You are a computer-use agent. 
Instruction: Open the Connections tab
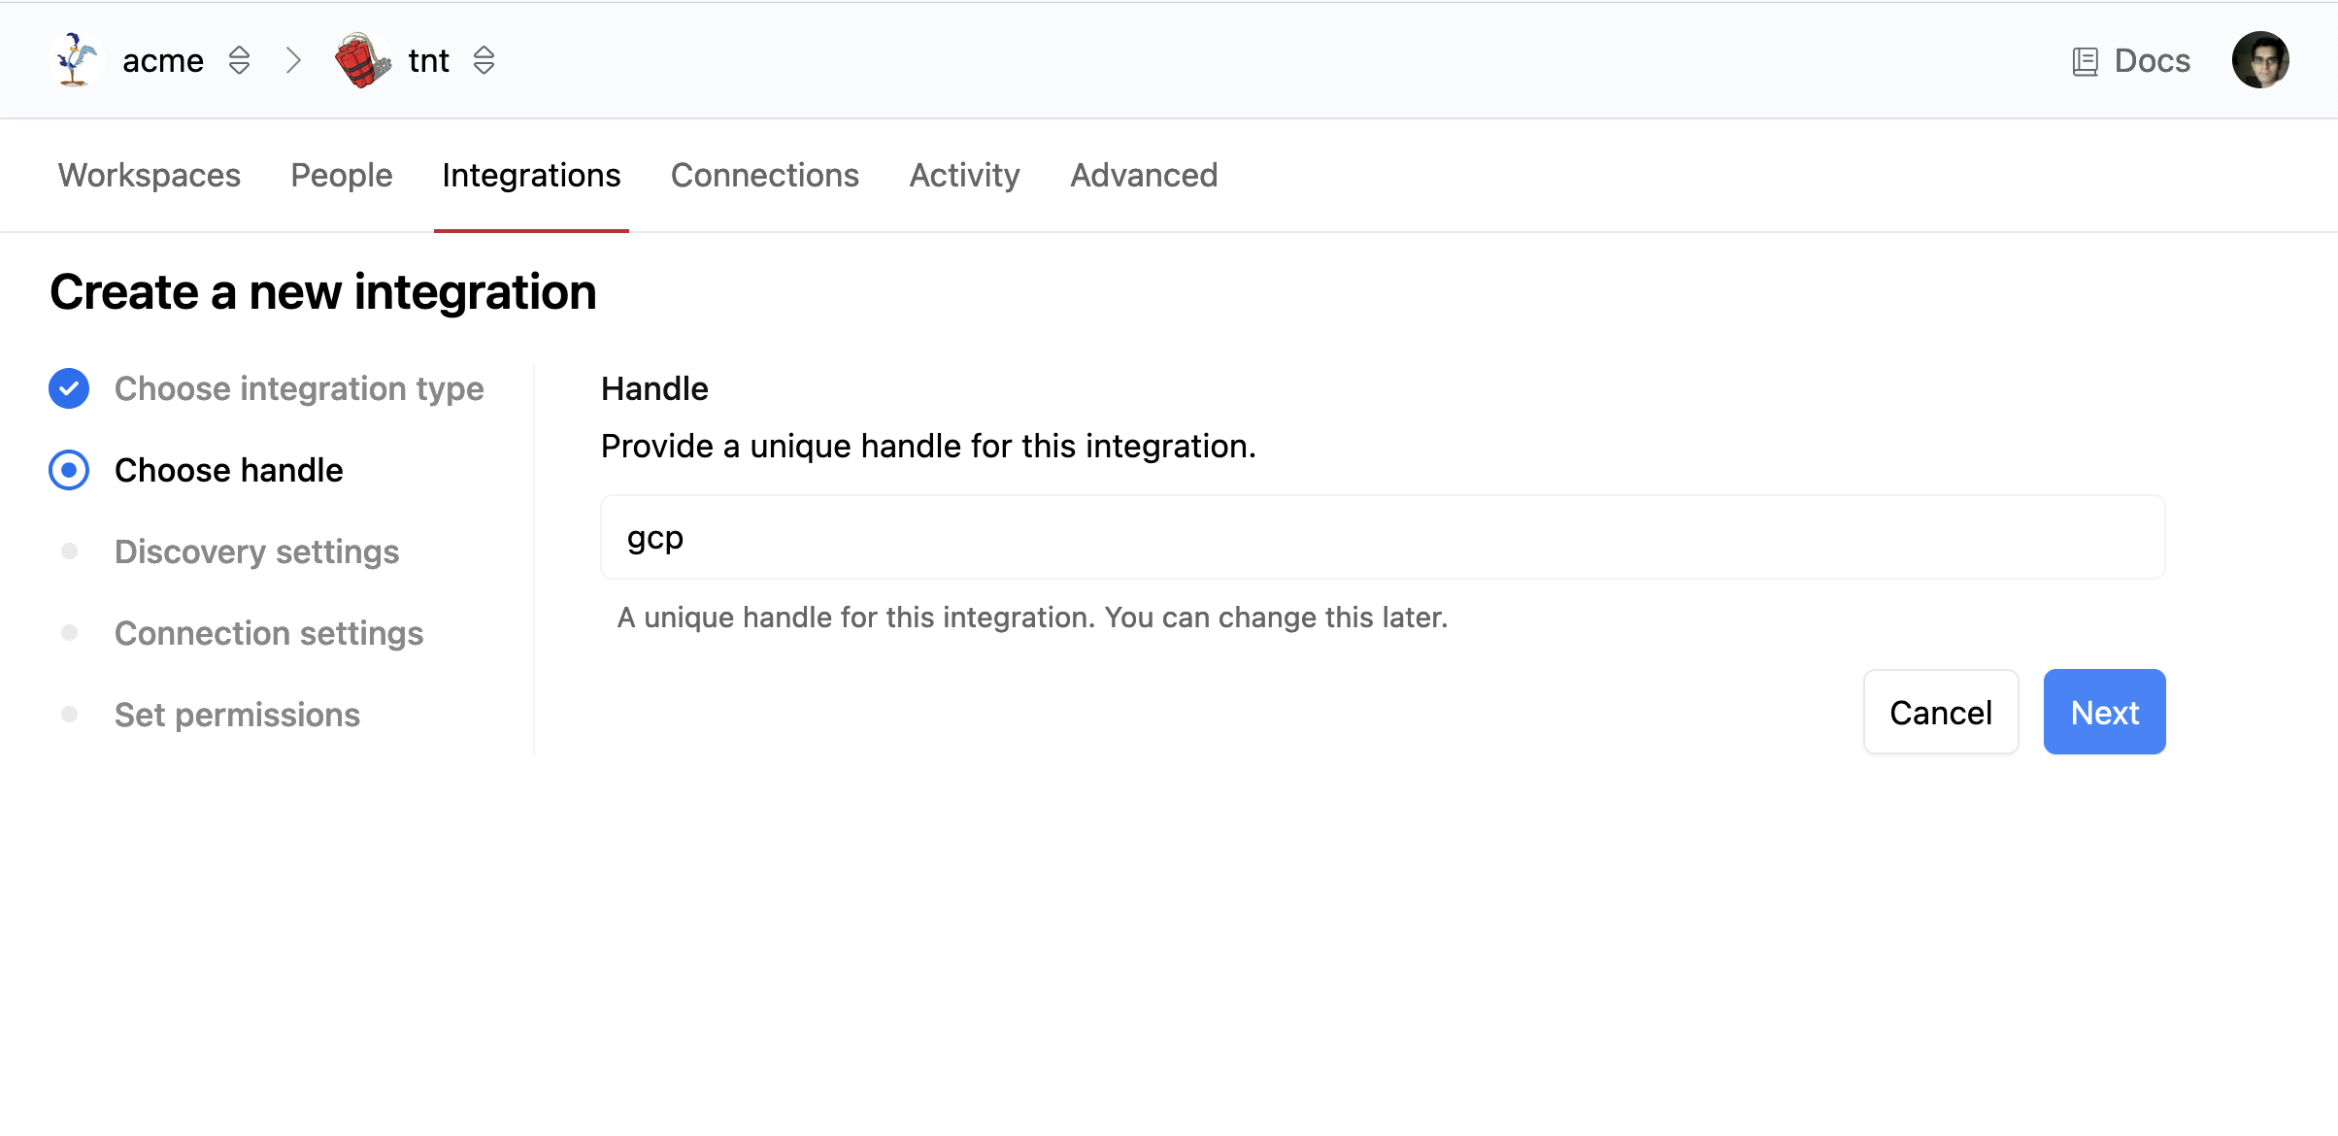point(764,175)
